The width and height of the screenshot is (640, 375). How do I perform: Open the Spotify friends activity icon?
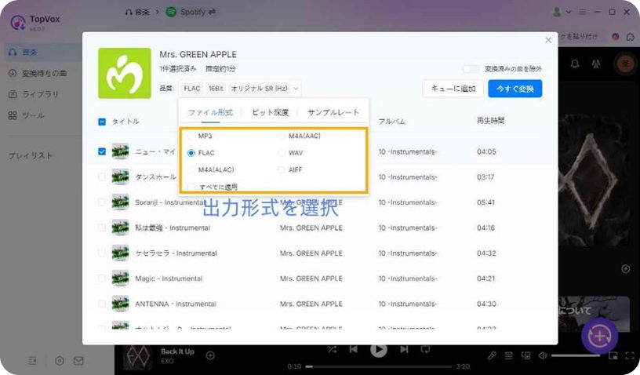pos(596,64)
